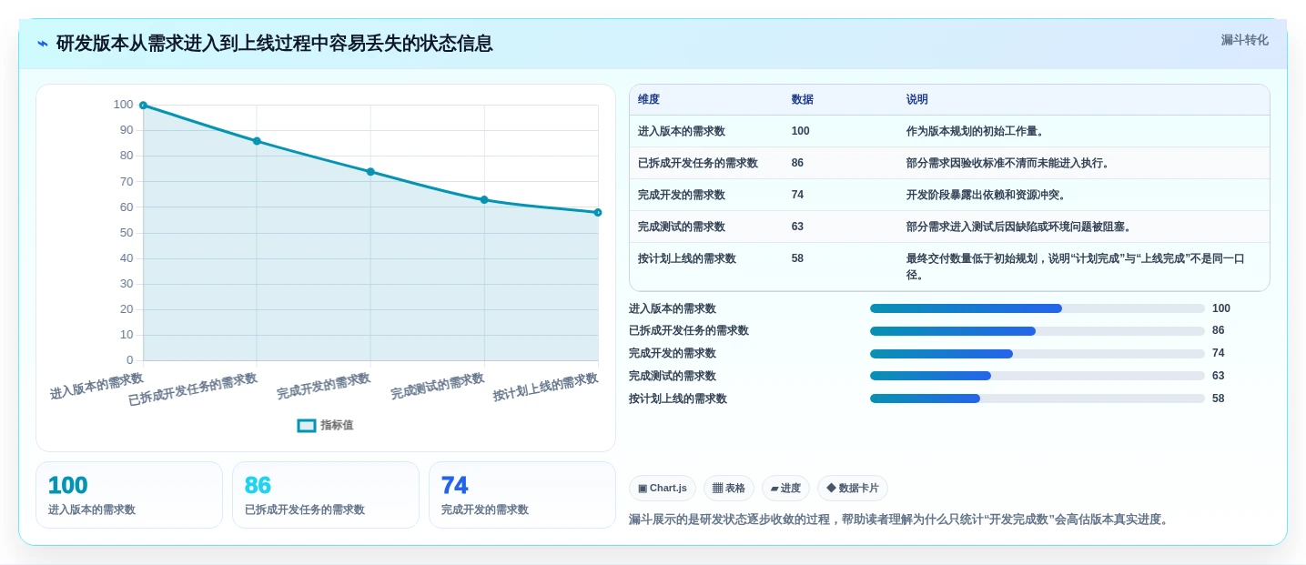This screenshot has height=565, width=1306.
Task: Click description 作为版本规划的初始工作量
Action: [975, 131]
